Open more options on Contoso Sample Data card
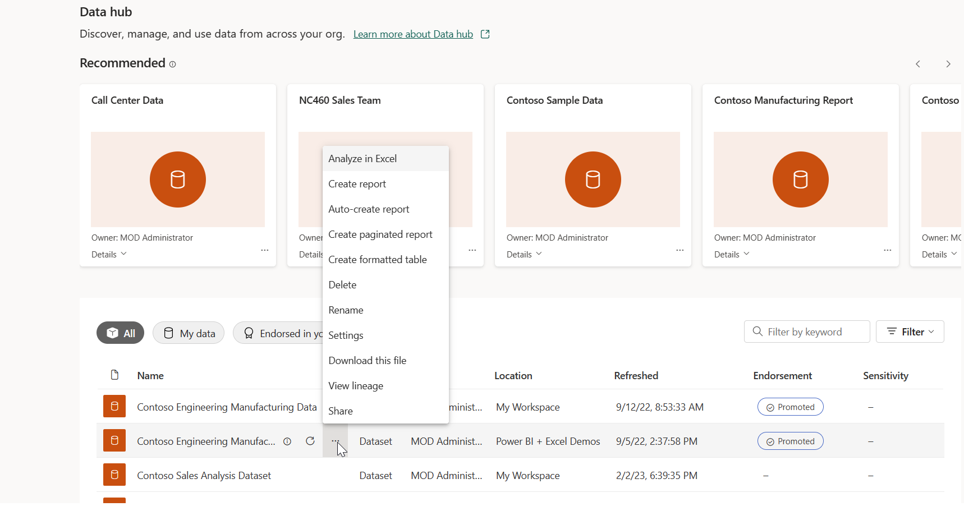Viewport: 964px width, 511px height. coord(680,250)
